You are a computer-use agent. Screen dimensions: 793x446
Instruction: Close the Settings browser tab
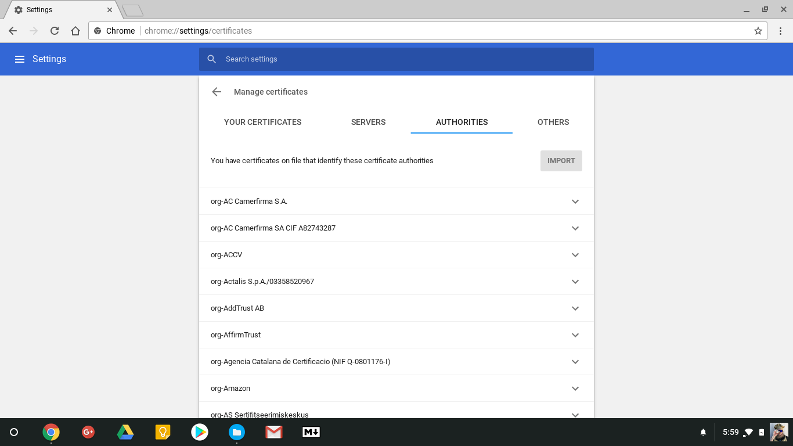click(x=110, y=10)
